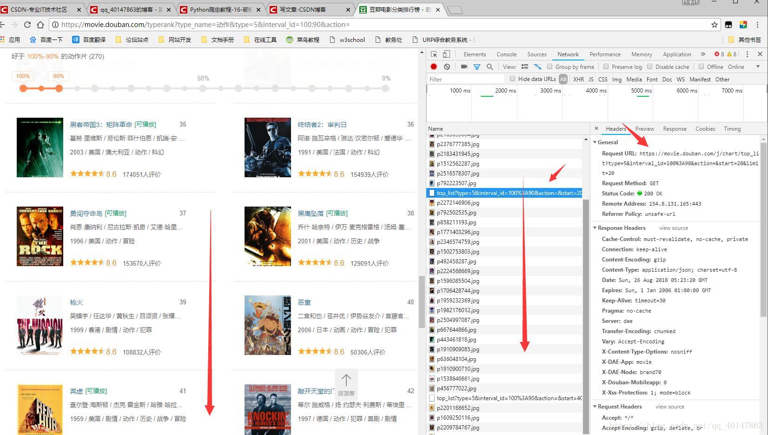Open the 网站开发 bookmark folder
Image resolution: width=768 pixels, height=435 pixels.
click(174, 40)
